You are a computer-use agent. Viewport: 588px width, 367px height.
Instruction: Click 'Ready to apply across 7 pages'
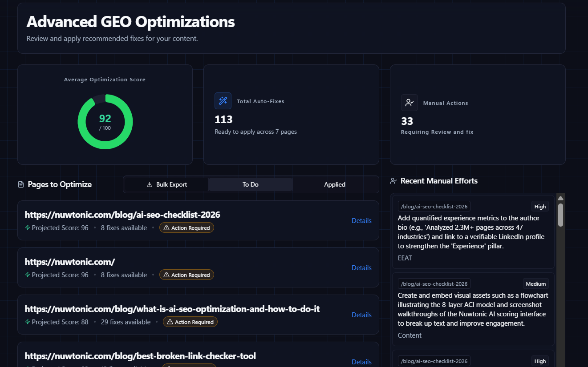click(255, 132)
